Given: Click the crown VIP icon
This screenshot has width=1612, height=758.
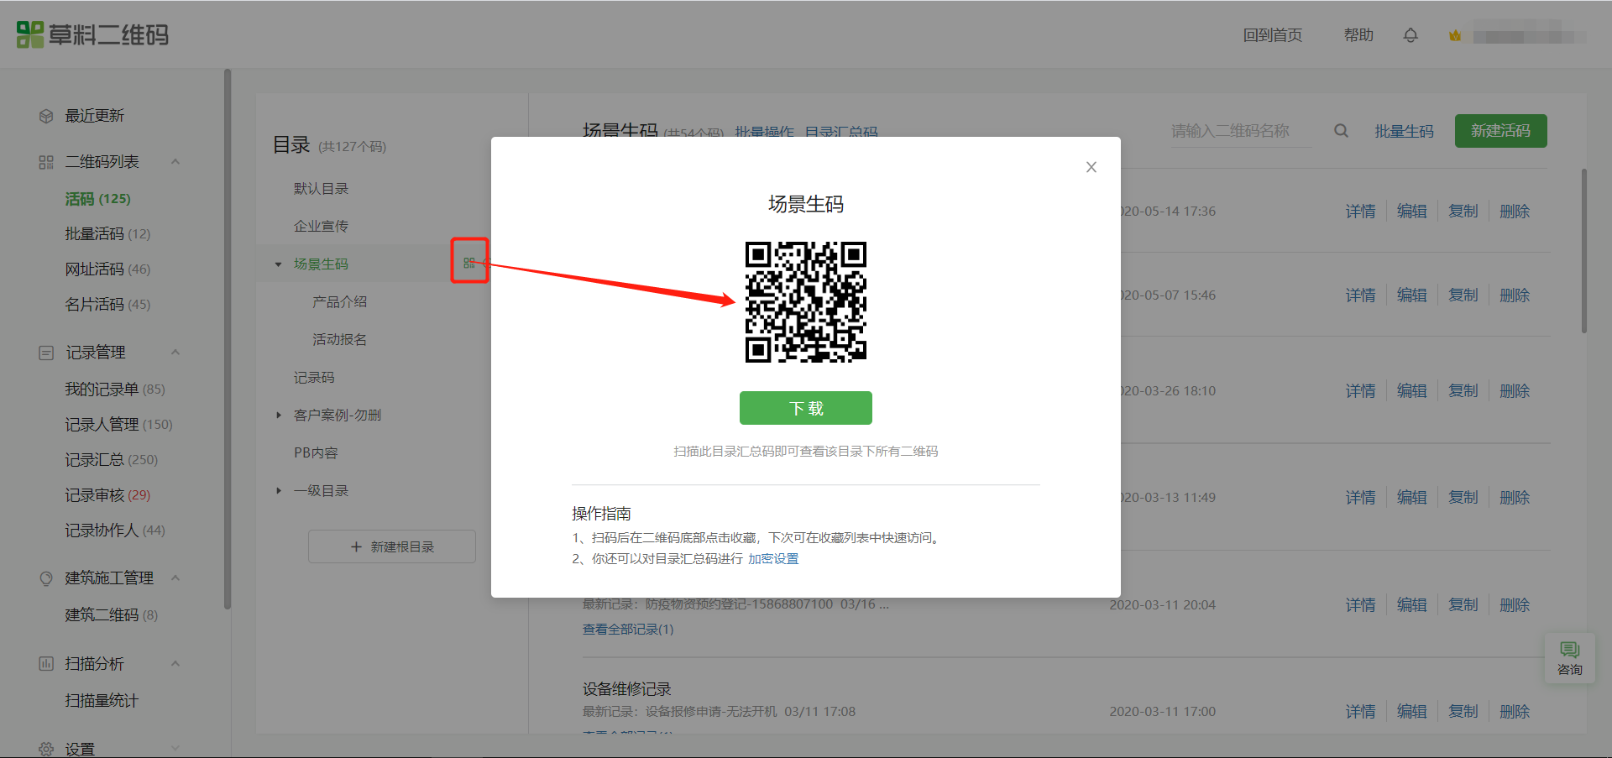Looking at the screenshot, I should (1455, 35).
